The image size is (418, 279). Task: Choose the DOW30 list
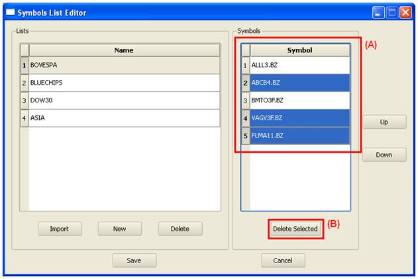tap(124, 100)
